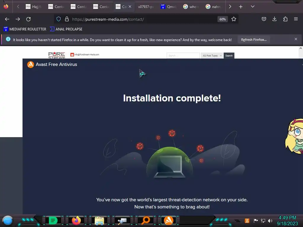
Task: Open the volume speaker tray icon
Action: (x=270, y=220)
